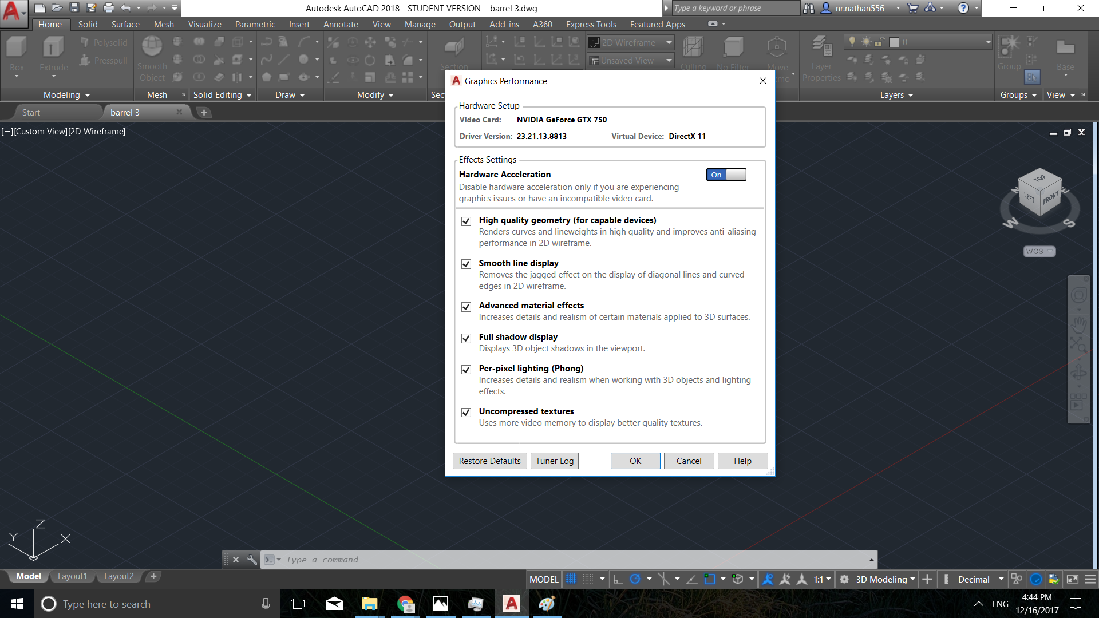Viewport: 1099px width, 618px height.
Task: Uncheck Smooth line display
Action: click(x=466, y=264)
